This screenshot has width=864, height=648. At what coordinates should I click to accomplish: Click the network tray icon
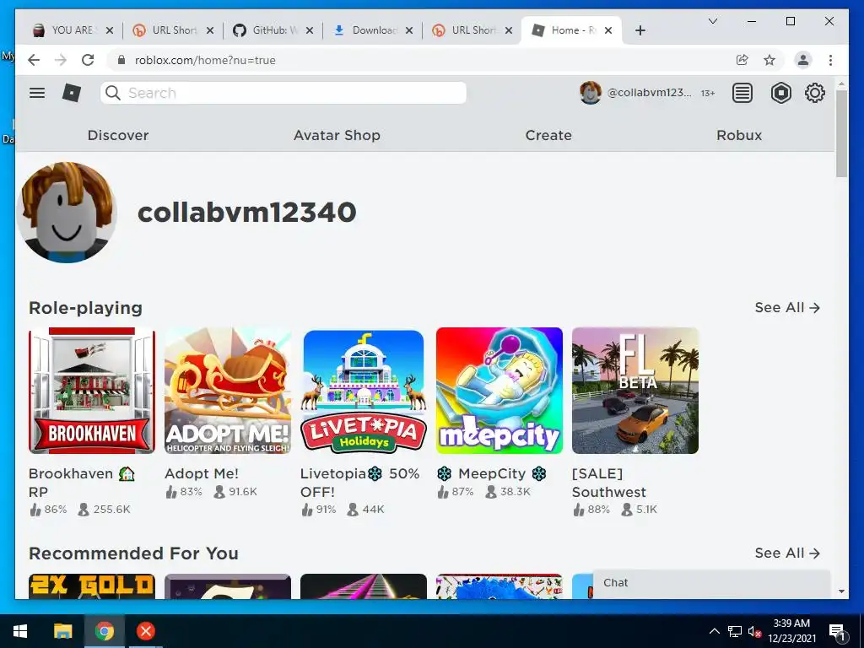(x=735, y=631)
